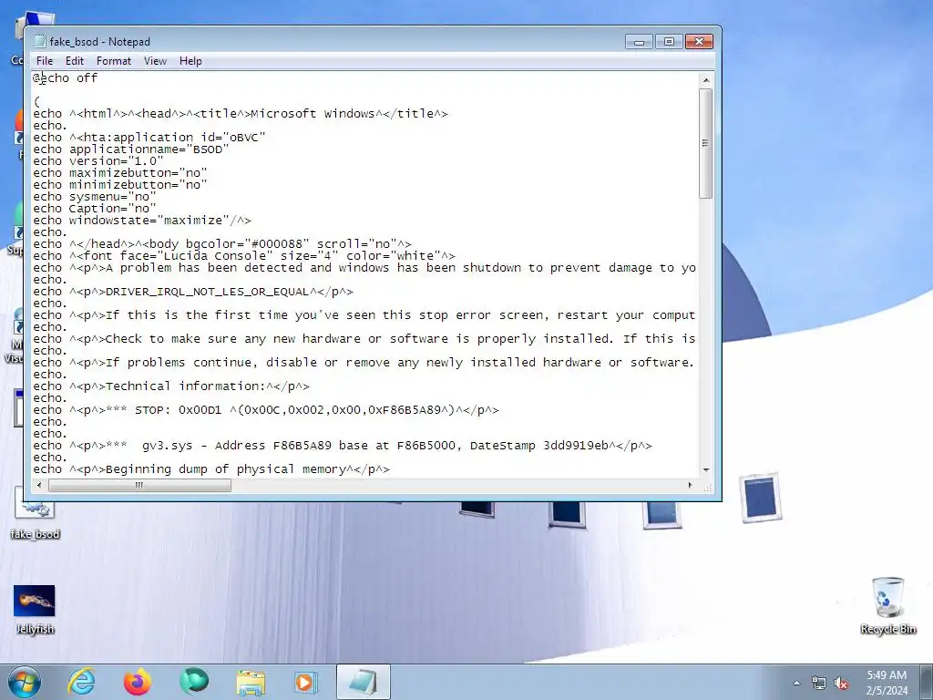Click the 'If this is the first time' line

click(x=364, y=314)
